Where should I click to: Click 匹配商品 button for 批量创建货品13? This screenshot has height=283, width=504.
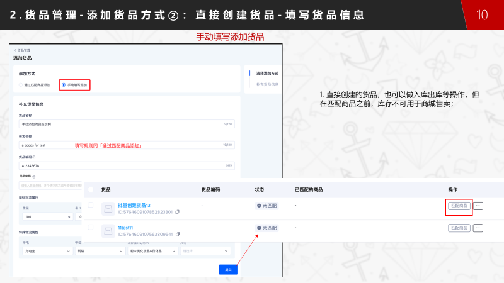[x=459, y=206]
